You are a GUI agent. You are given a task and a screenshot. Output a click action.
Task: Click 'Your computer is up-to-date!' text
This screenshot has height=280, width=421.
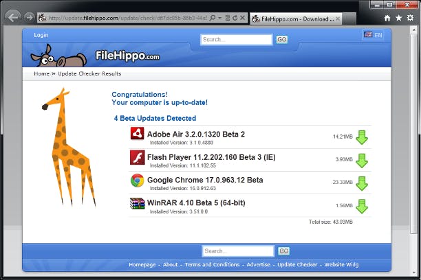coord(160,103)
